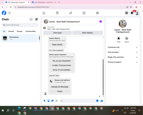Open Chrome three-dot menu
The image size is (143, 115).
pyautogui.click(x=140, y=7)
